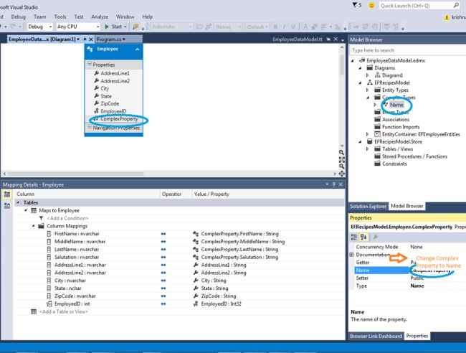
Task: Click Categorized view icon in Properties
Action: pyautogui.click(x=354, y=237)
